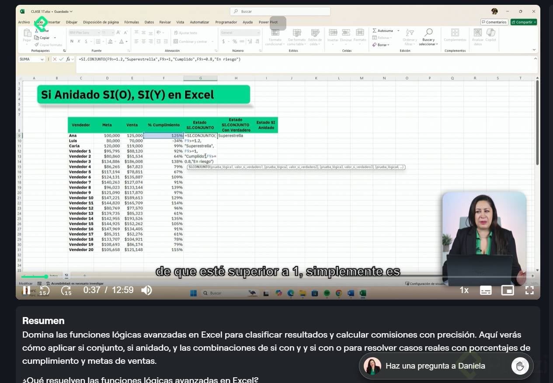The image size is (553, 383).
Task: Mute the video volume
Action: click(x=147, y=290)
